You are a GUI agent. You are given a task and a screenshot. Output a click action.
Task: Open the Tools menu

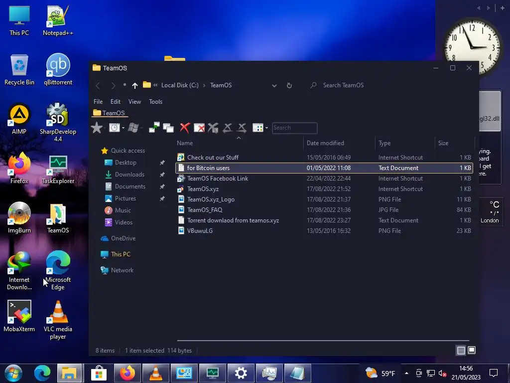[155, 102]
